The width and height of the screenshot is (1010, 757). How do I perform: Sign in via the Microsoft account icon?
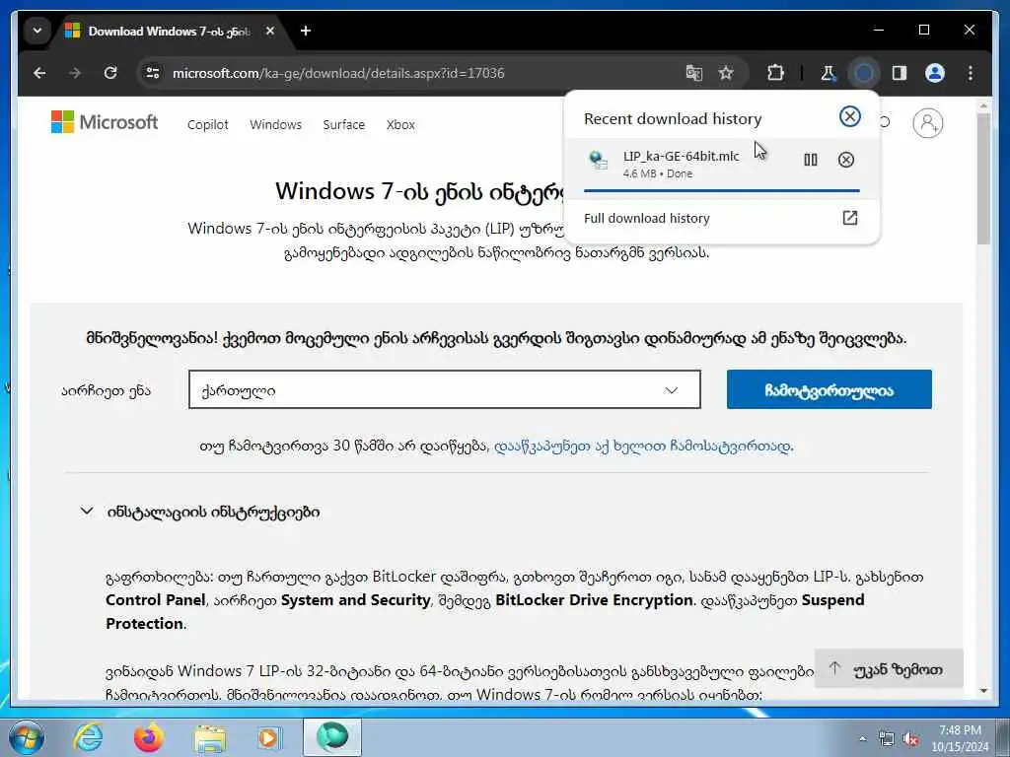pos(927,122)
